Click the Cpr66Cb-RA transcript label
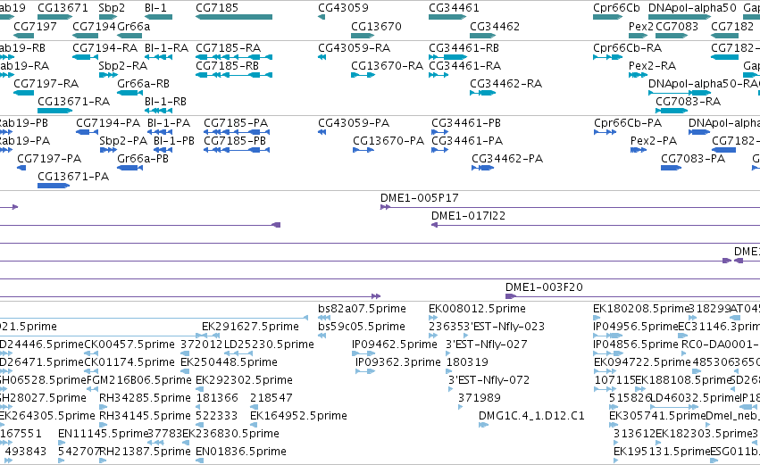This screenshot has height=465, width=760. 628,48
